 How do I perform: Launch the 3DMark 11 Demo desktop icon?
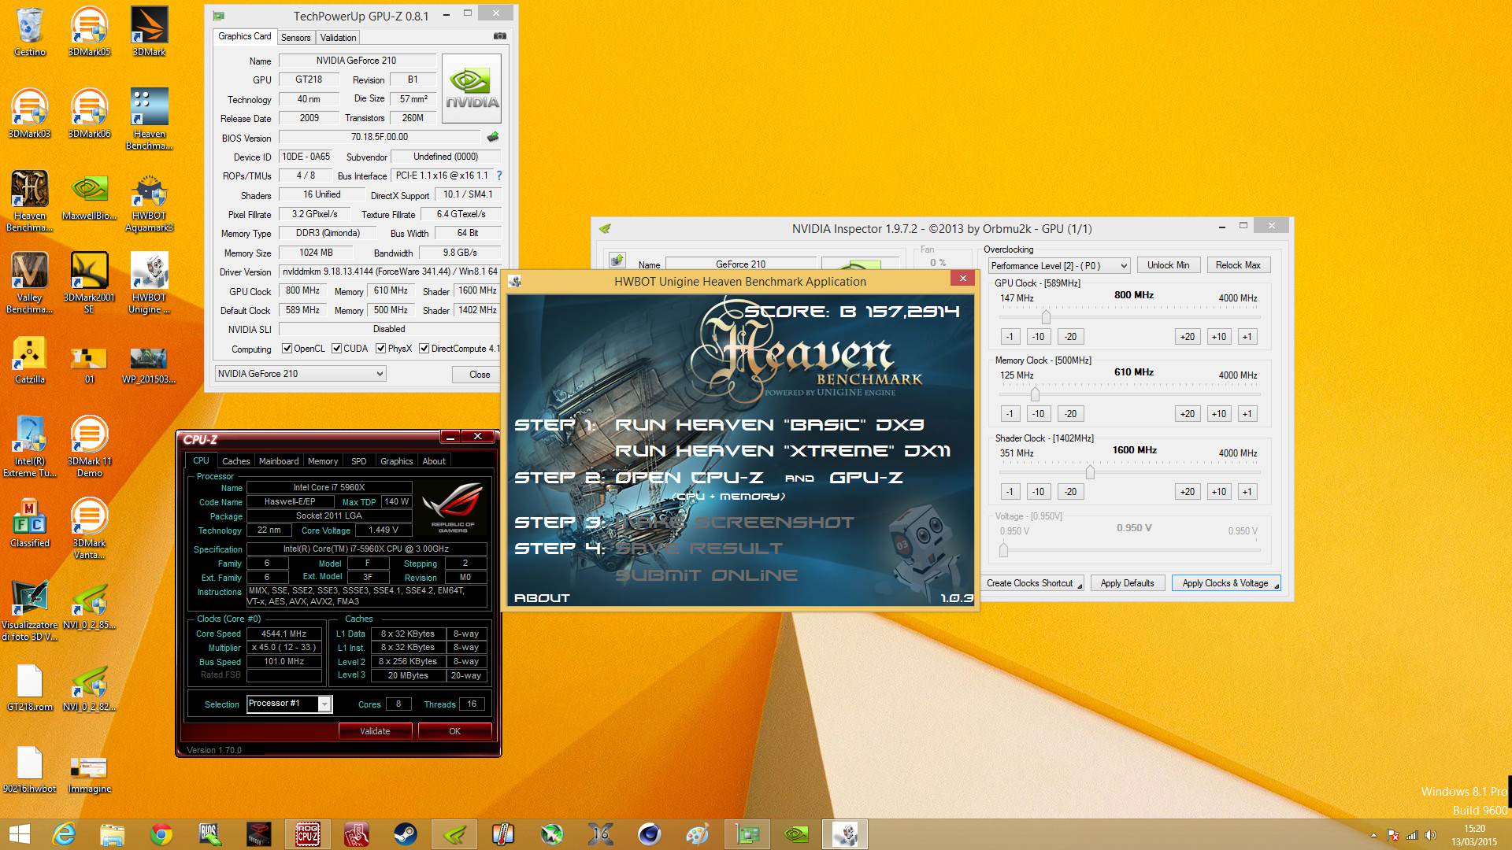tap(89, 447)
